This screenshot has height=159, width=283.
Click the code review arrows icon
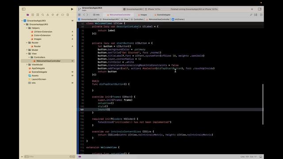pos(251,15)
